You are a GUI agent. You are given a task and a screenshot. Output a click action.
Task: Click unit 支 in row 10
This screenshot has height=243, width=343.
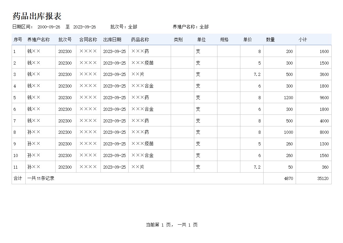[x=198, y=155]
